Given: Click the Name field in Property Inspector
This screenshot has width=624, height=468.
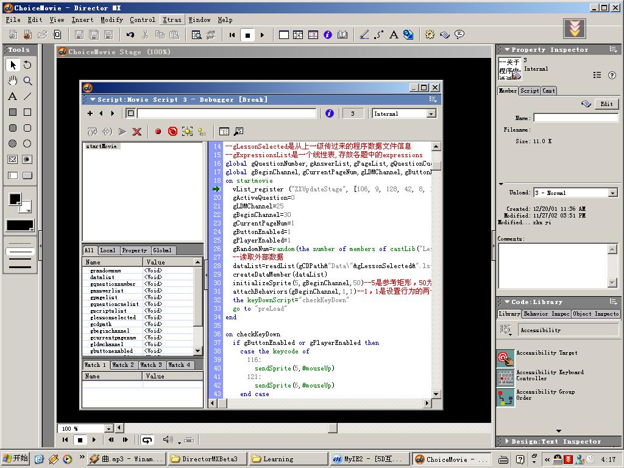Looking at the screenshot, I should click(x=575, y=118).
